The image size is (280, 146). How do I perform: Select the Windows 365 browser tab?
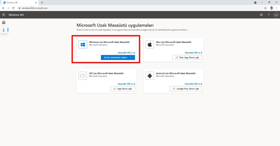pyautogui.click(x=20, y=3)
